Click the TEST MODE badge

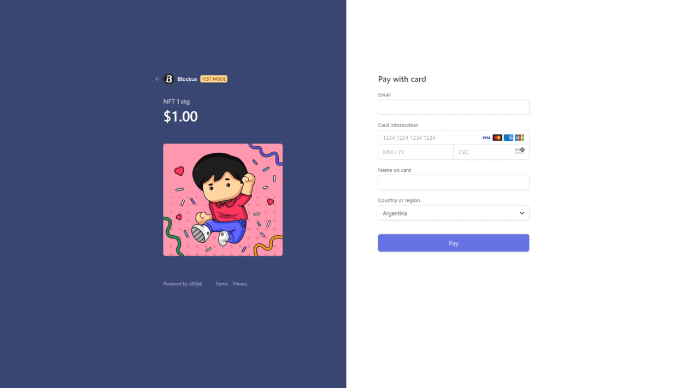[214, 79]
